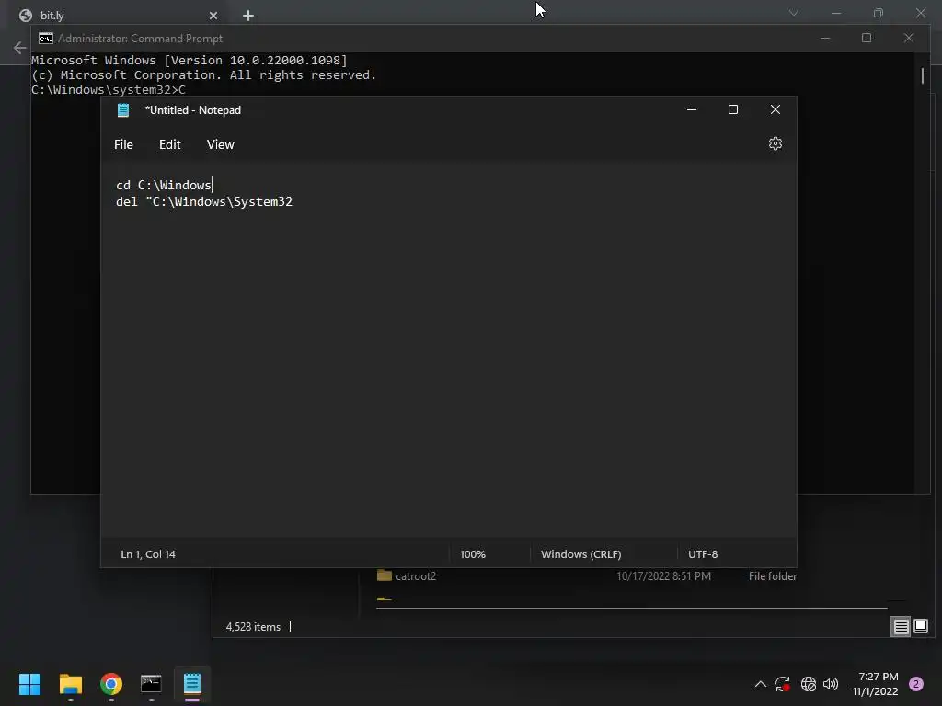Click the Command Prompt title bar icon
Image resolution: width=942 pixels, height=706 pixels.
click(x=46, y=39)
